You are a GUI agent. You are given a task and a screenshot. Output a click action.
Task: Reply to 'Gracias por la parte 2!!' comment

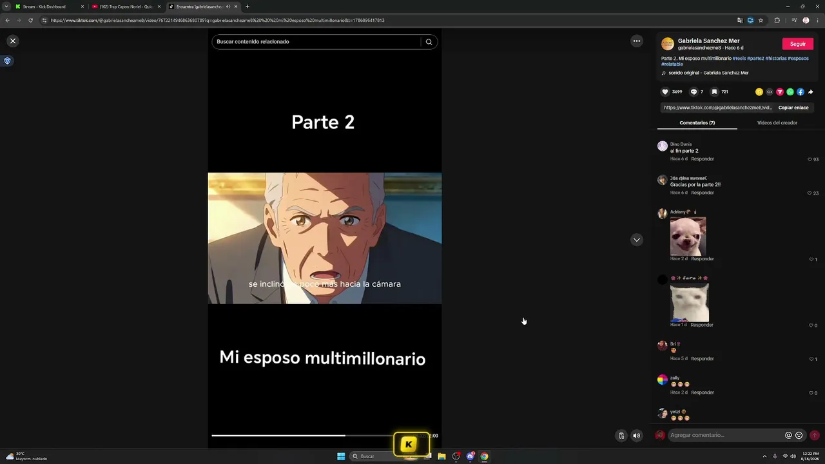pos(703,193)
